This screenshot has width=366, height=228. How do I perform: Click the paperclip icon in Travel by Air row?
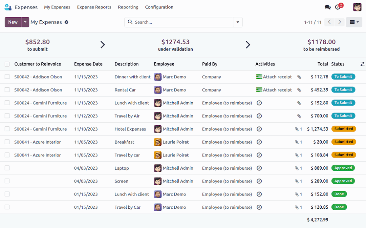[299, 116]
